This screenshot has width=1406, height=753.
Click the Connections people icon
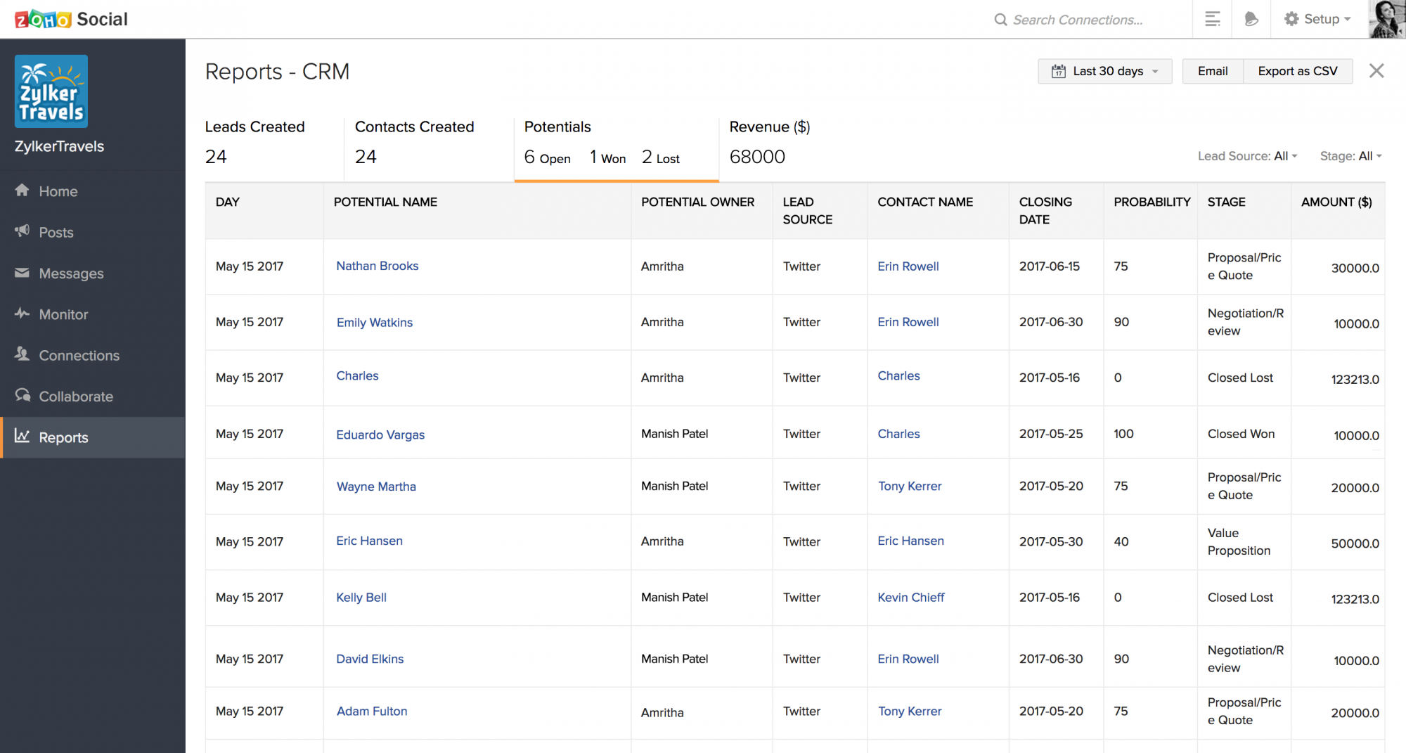(x=22, y=354)
